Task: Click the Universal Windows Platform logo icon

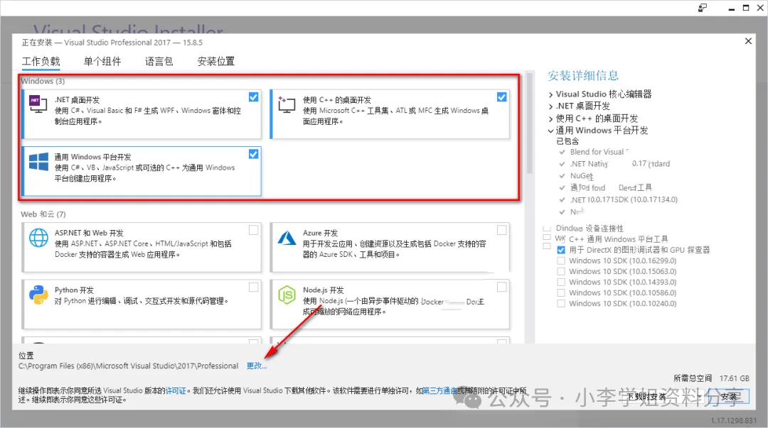Action: click(x=38, y=161)
